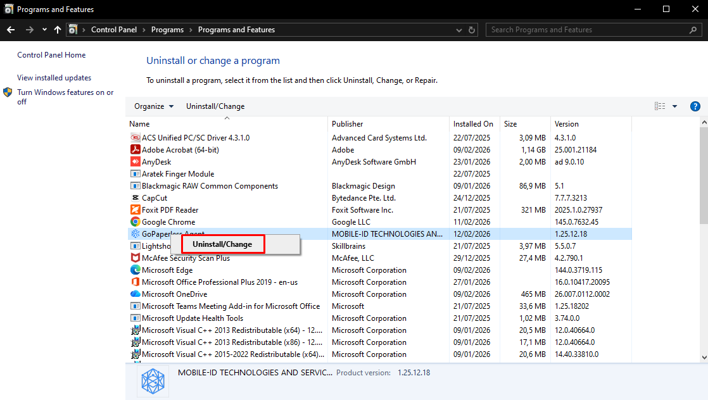Screen dimensions: 708x400
Task: Click the Microsoft OneDrive cloud icon
Action: 135,294
